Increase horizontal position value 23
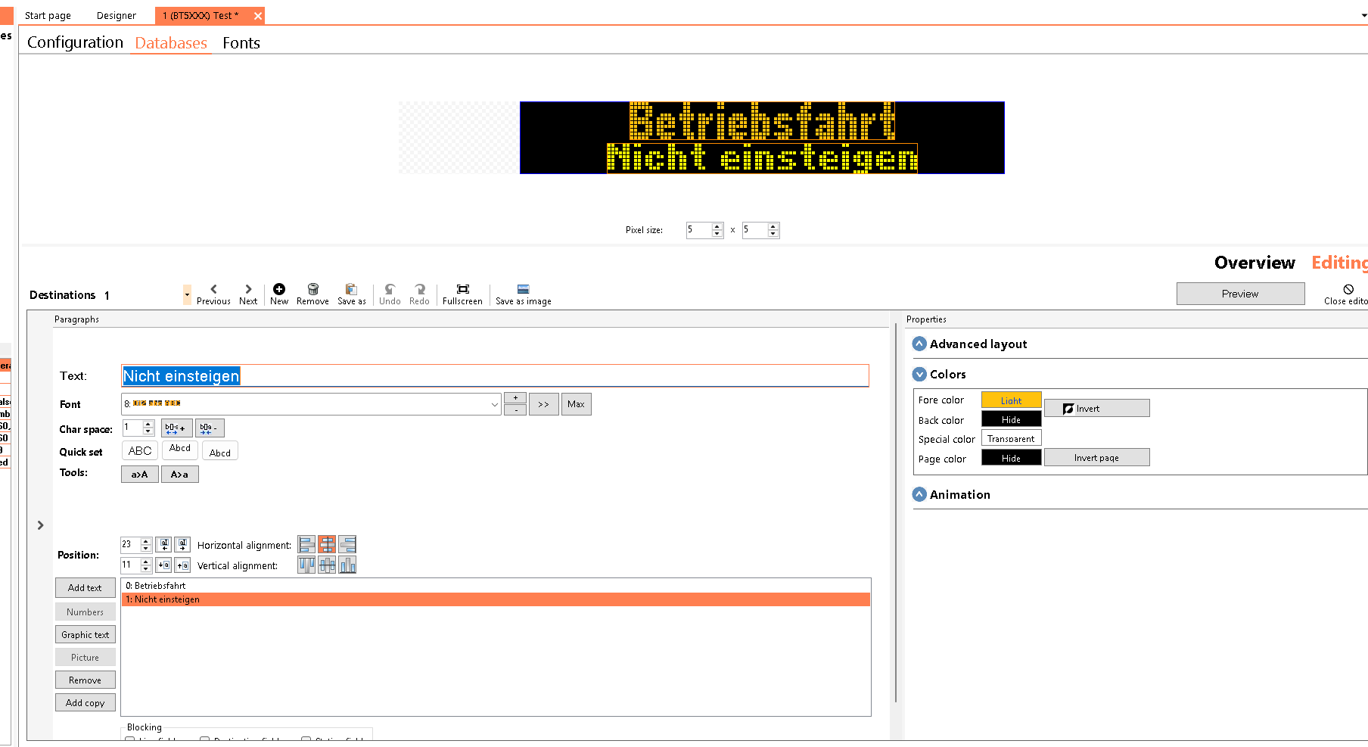This screenshot has width=1368, height=747. (146, 541)
